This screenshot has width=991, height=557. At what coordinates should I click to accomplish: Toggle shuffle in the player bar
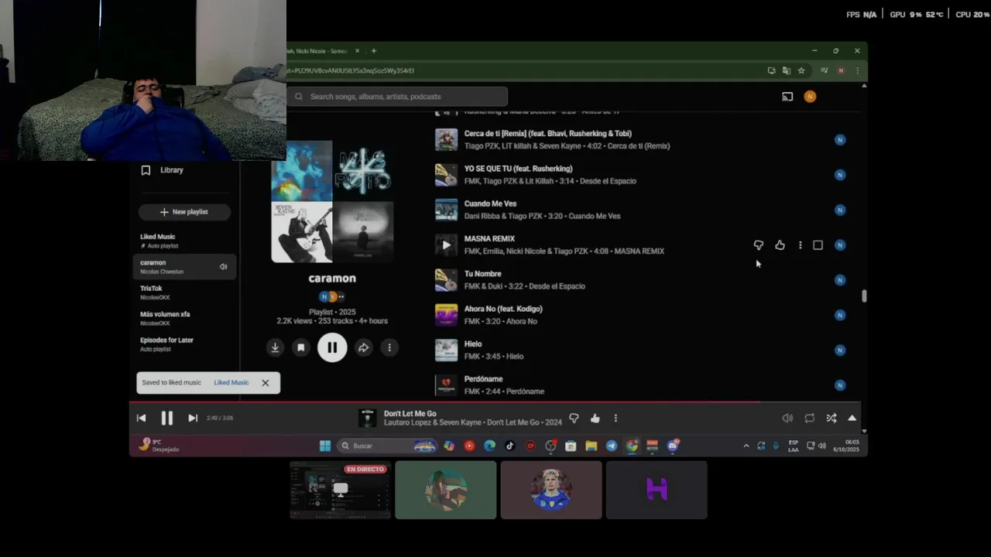[831, 418]
